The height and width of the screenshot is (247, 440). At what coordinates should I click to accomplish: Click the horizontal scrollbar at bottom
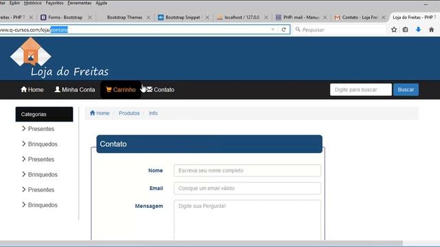coord(201,244)
